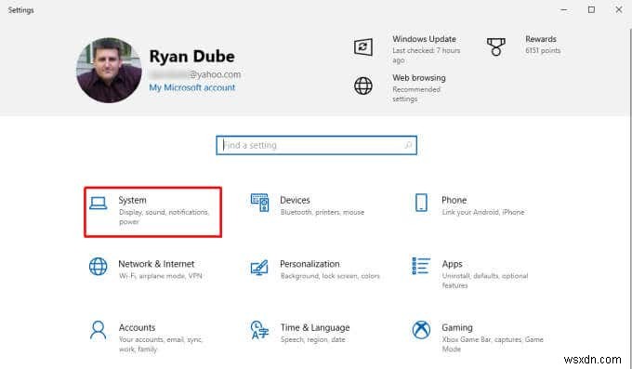Open the Gaming Xbox icon
632x369 pixels.
coord(421,330)
